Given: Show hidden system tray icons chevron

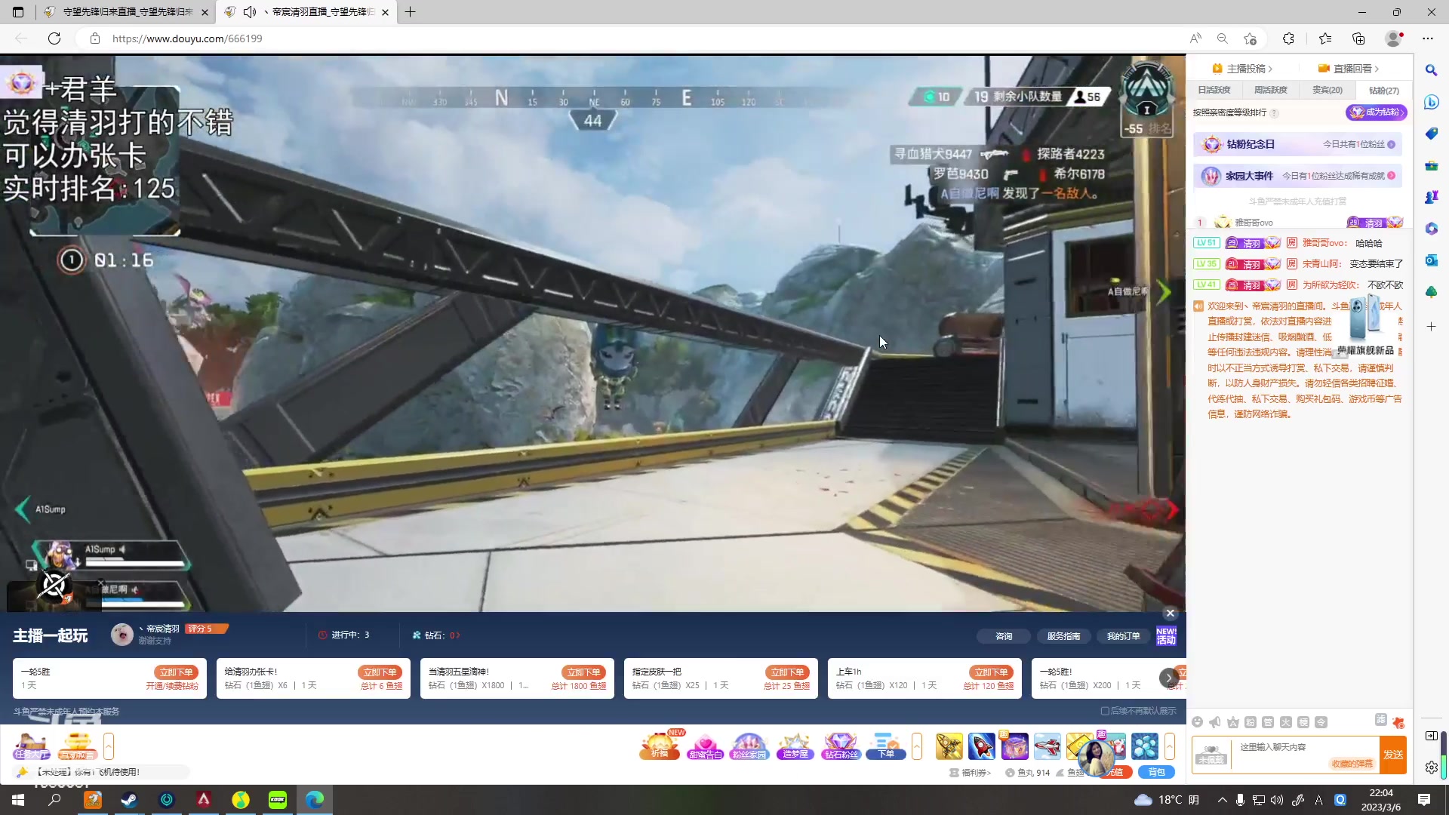Looking at the screenshot, I should 1222,800.
